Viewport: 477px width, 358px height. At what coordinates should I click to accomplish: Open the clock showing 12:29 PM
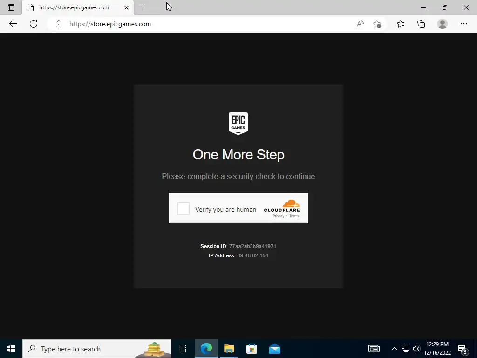[x=437, y=349]
